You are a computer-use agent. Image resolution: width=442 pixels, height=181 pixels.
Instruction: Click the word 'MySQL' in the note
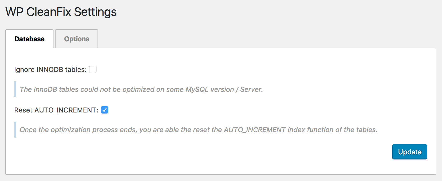tap(197, 89)
